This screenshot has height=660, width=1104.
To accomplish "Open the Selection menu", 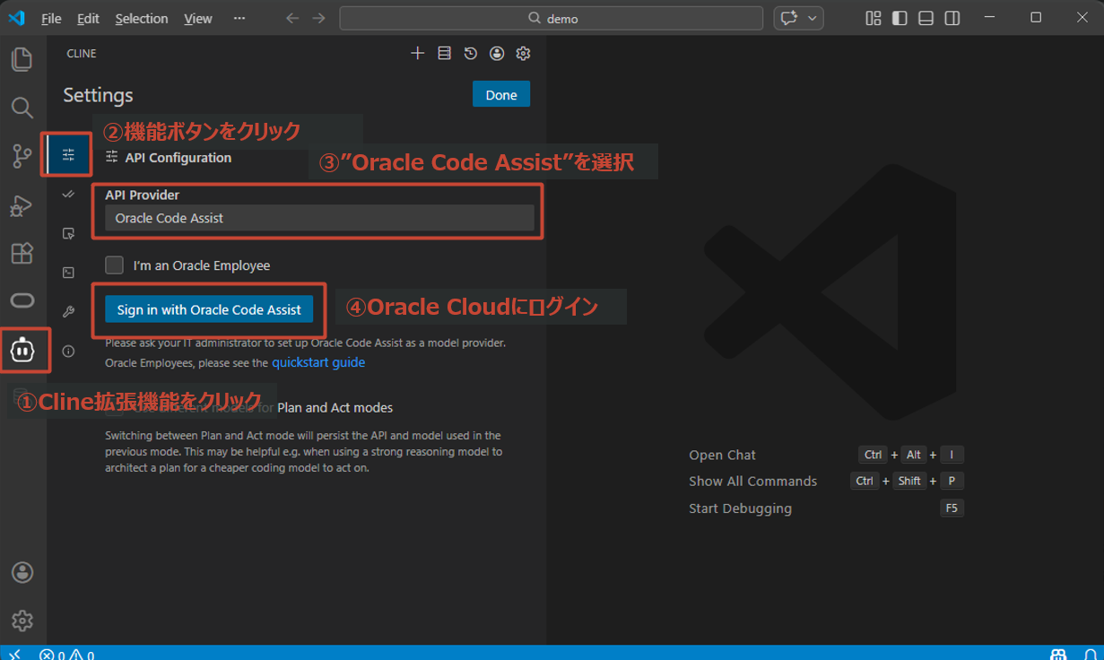I will click(142, 18).
